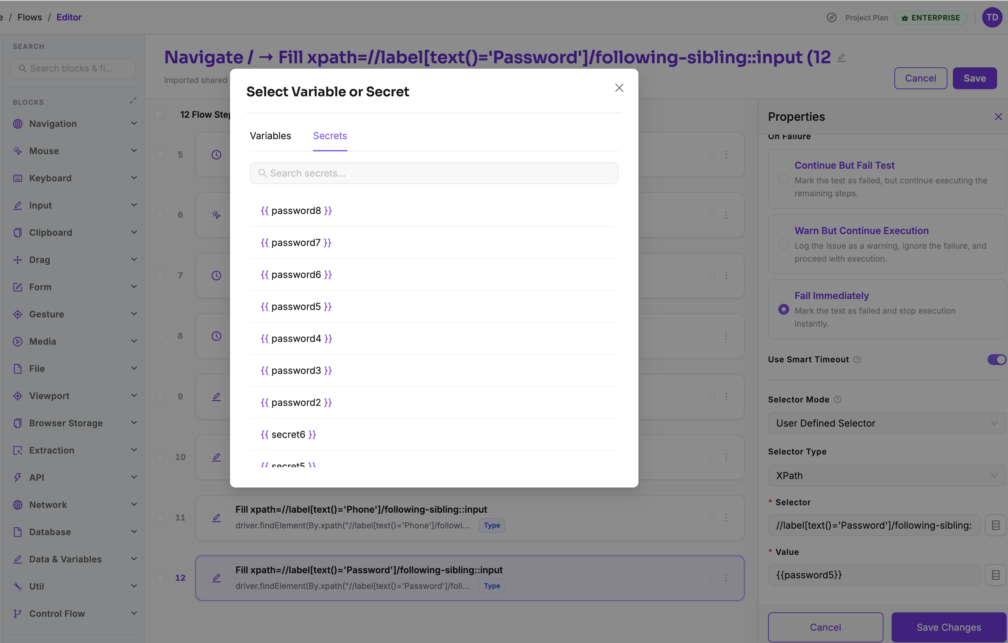The image size is (1008, 643).
Task: Expand the Control Flow chevron
Action: (134, 613)
